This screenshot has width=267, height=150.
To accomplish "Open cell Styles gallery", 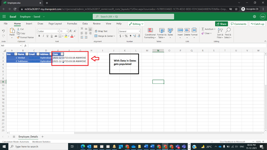I will (x=170, y=33).
